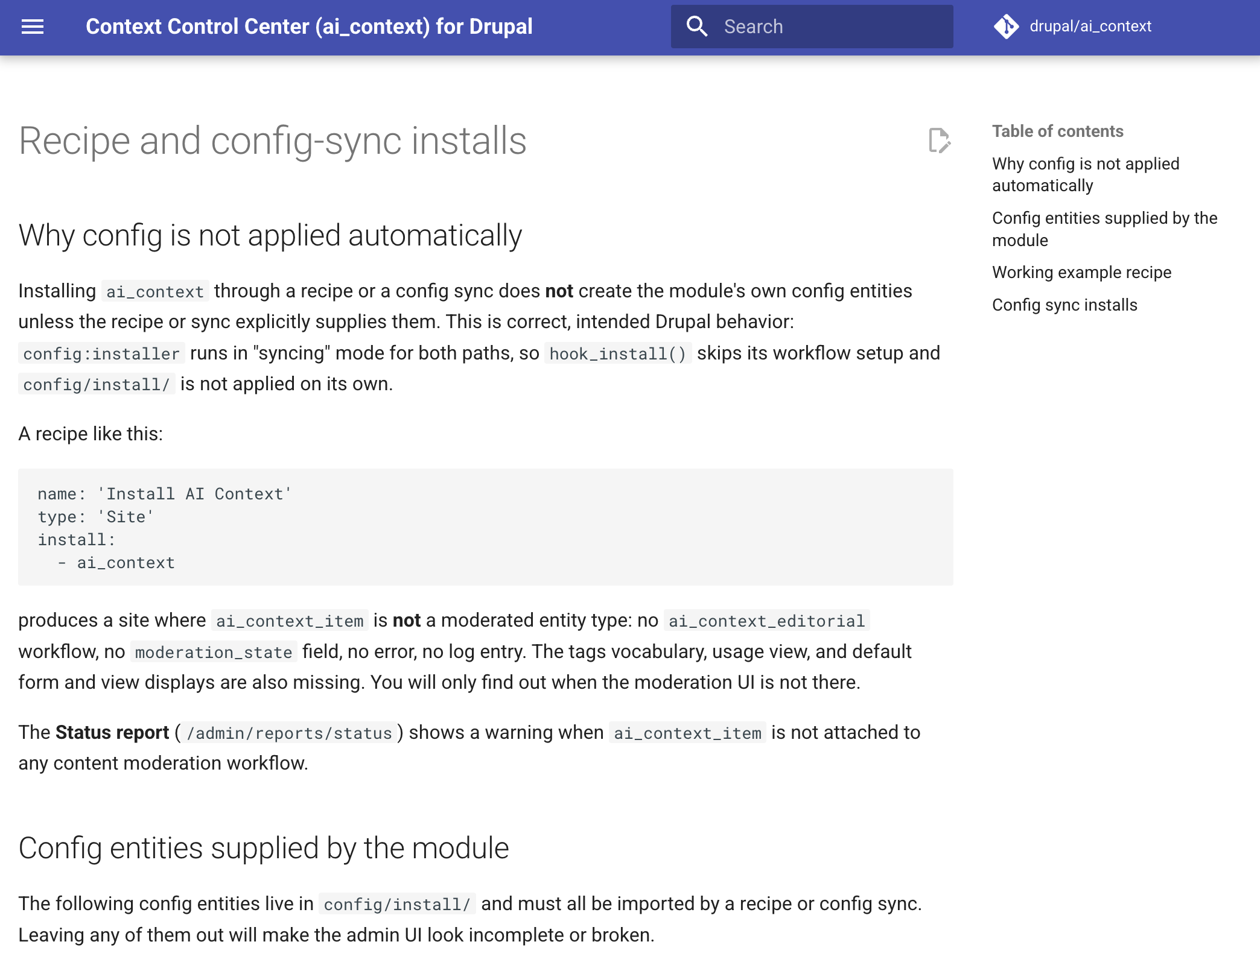Go to 'Config sync installs' section
The width and height of the screenshot is (1260, 965).
point(1064,305)
